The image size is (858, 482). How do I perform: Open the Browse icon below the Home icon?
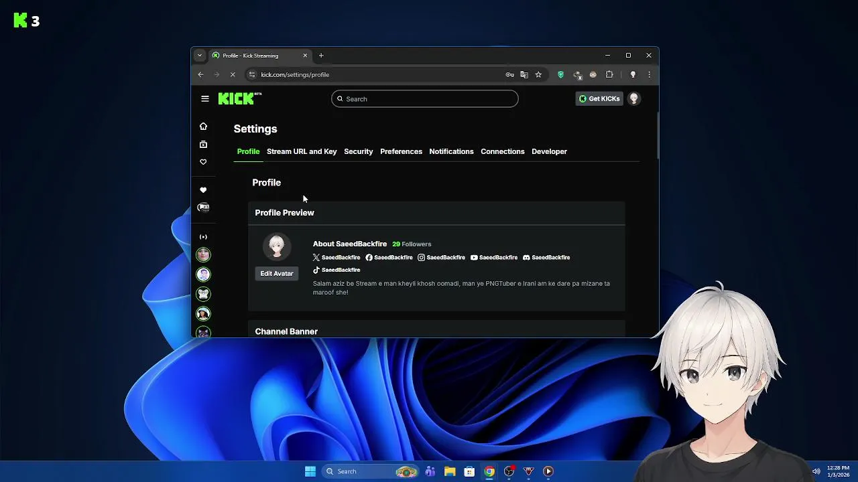[203, 144]
